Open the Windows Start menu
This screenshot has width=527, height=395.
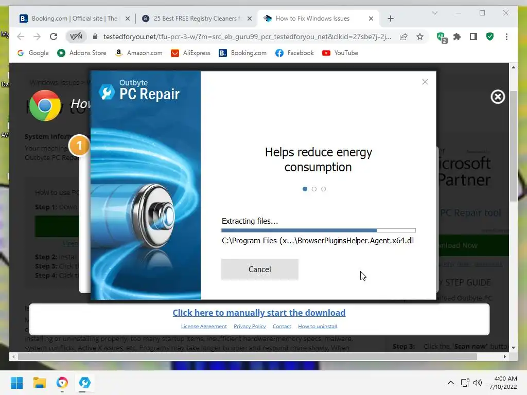[16, 383]
